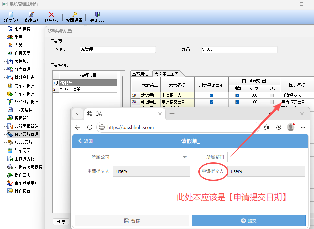Switch to 基本属性 tab
Image resolution: width=314 pixels, height=229 pixels.
coord(140,74)
